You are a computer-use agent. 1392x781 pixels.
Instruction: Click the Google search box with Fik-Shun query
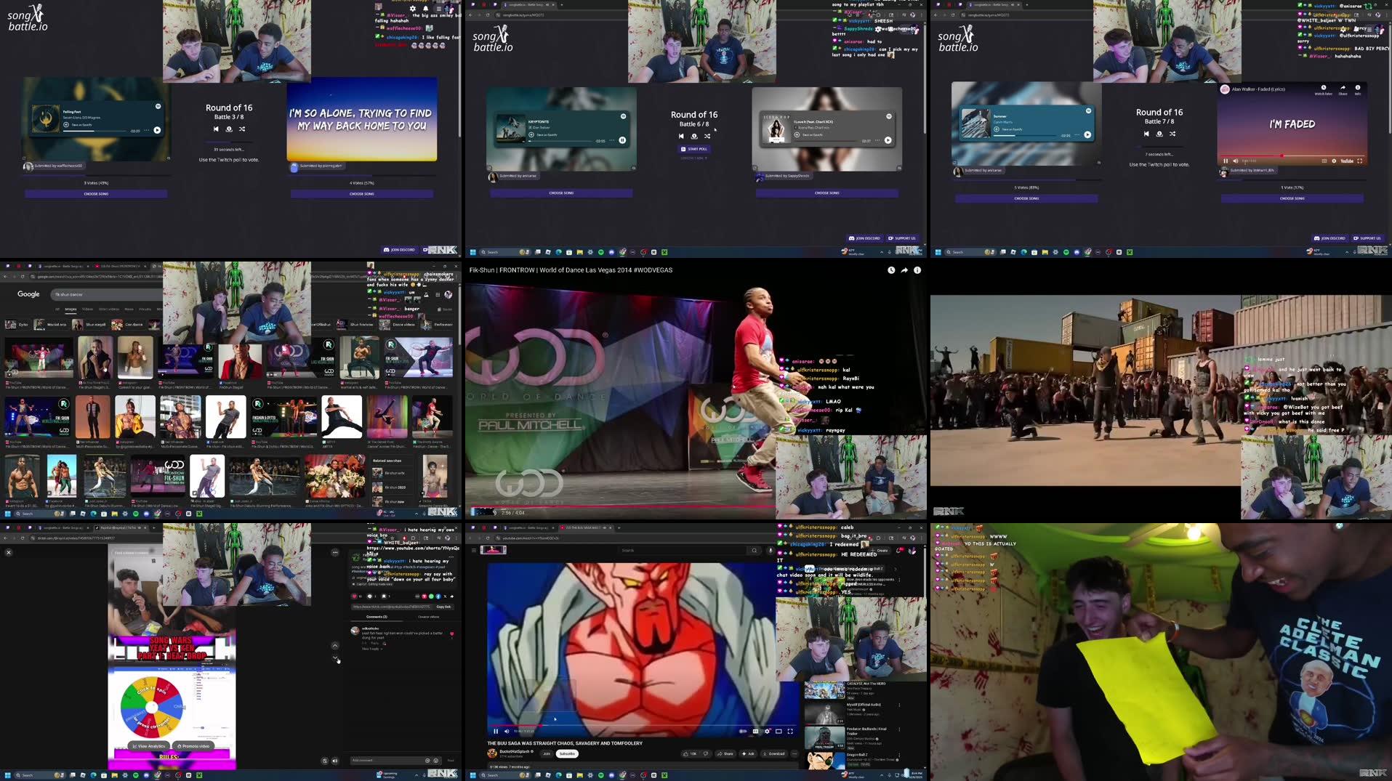point(109,294)
